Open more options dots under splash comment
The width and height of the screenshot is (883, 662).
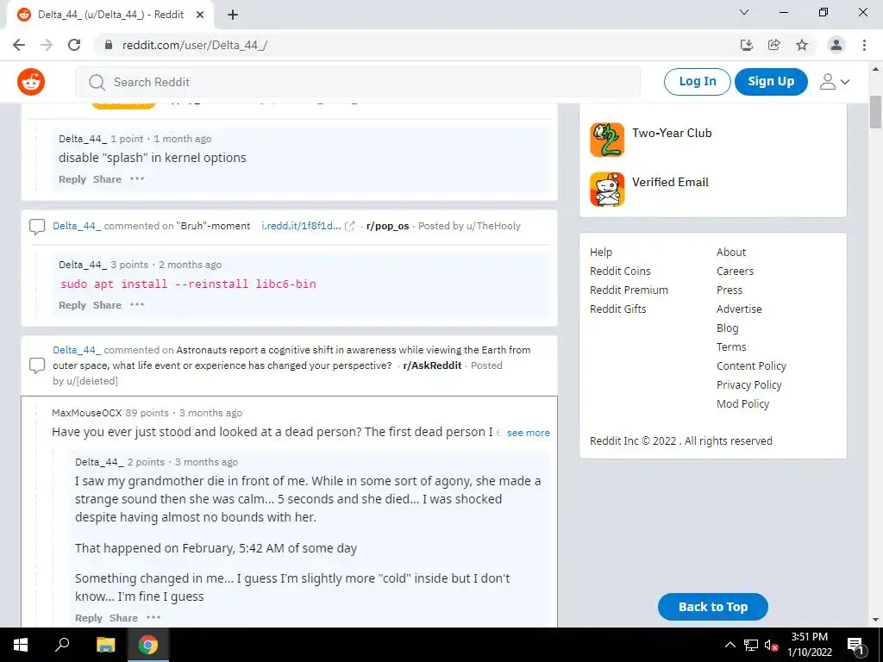point(137,179)
